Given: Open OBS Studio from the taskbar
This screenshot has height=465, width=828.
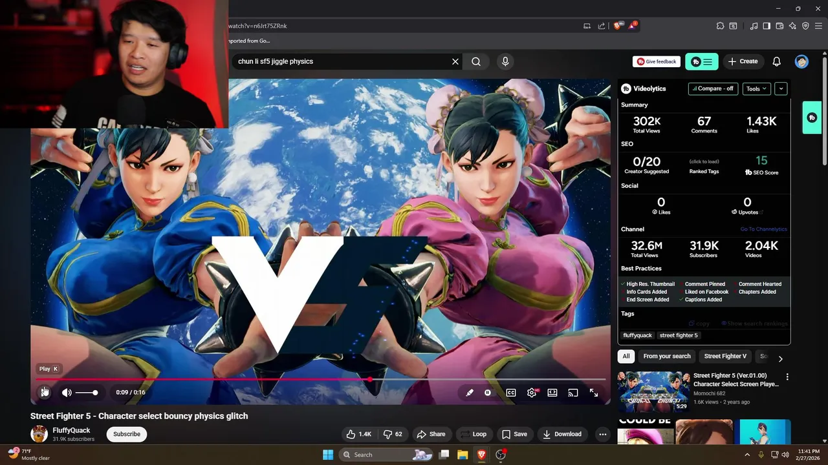Looking at the screenshot, I should click(500, 455).
